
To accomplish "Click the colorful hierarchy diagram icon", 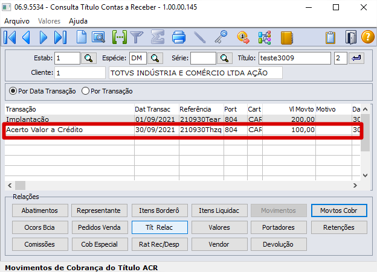I will point(265,37).
